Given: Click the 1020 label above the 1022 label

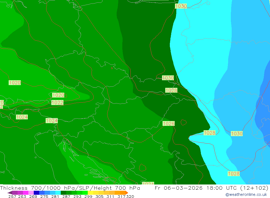Looking at the screenshot, I should tap(58, 95).
